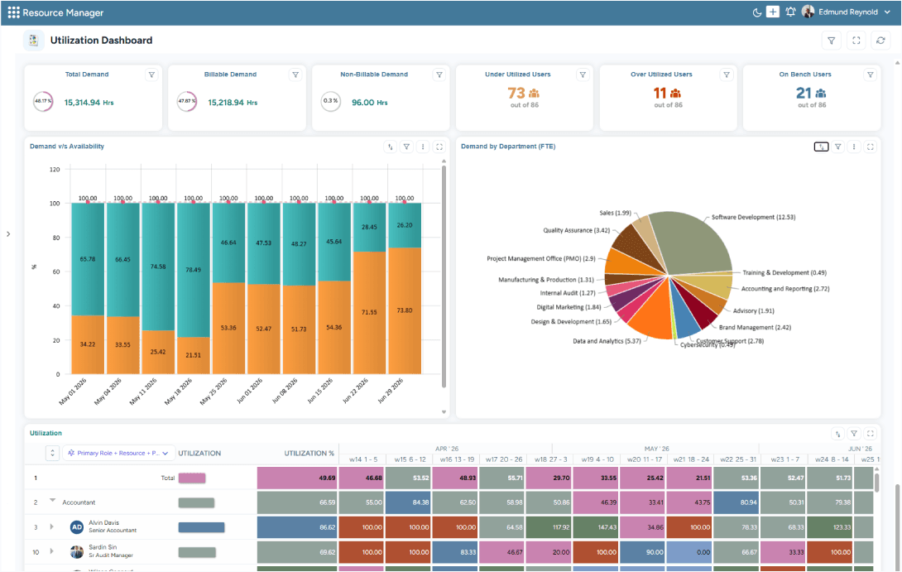The width and height of the screenshot is (902, 572).
Task: Click the 96.00 Hrs Non-Billable value
Action: [369, 103]
